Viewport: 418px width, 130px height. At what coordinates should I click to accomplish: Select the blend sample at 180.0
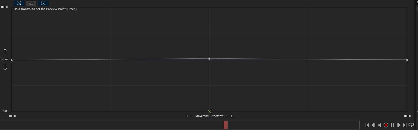pyautogui.click(x=407, y=60)
